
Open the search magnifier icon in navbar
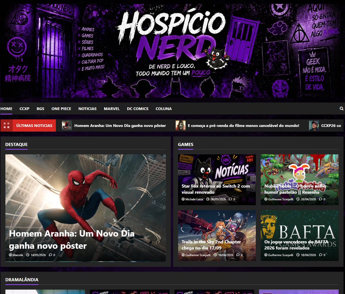(x=341, y=109)
